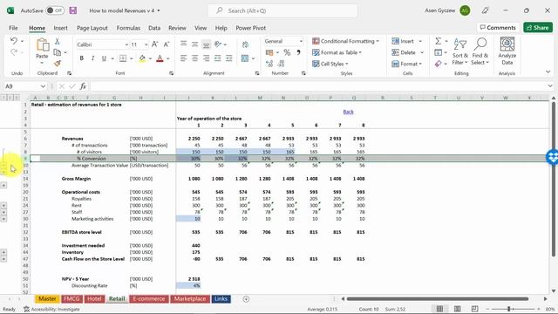Toggle the AutoSave switch

pyautogui.click(x=55, y=10)
